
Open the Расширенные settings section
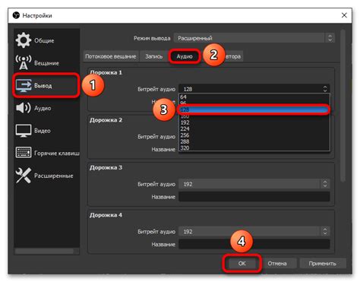point(47,176)
